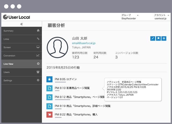This screenshot has width=172, height=124.
Task: Open the Screen menu item
Action: click(x=21, y=47)
